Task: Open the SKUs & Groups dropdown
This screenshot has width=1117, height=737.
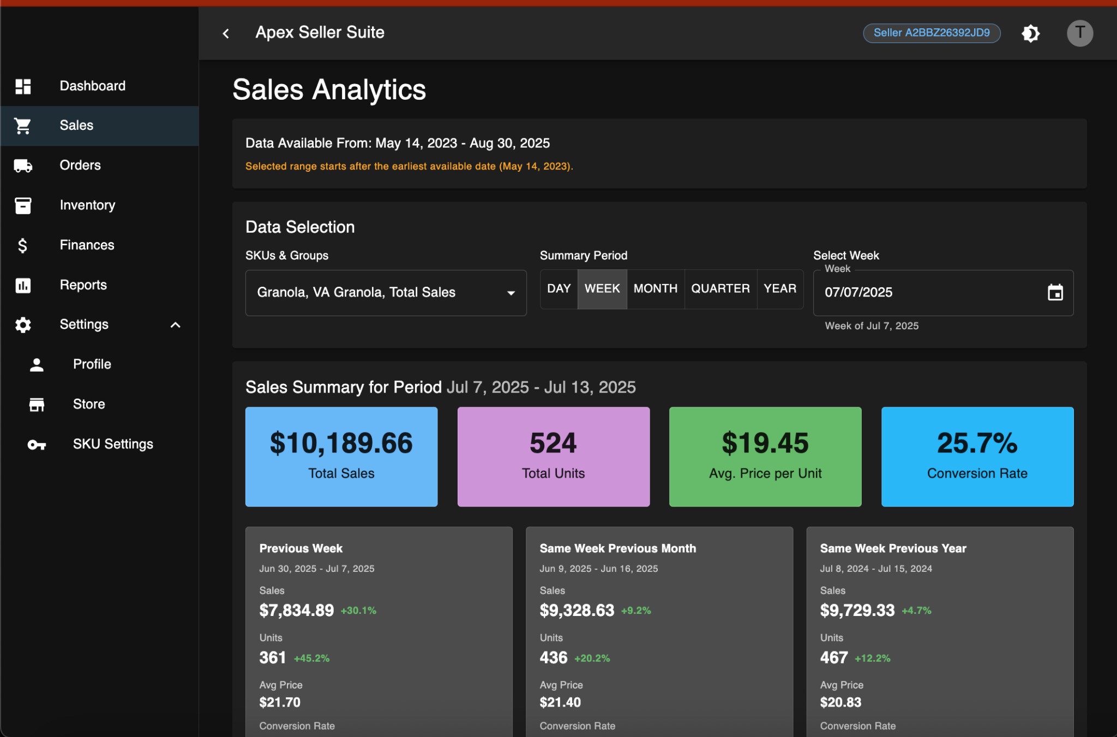Action: [386, 293]
